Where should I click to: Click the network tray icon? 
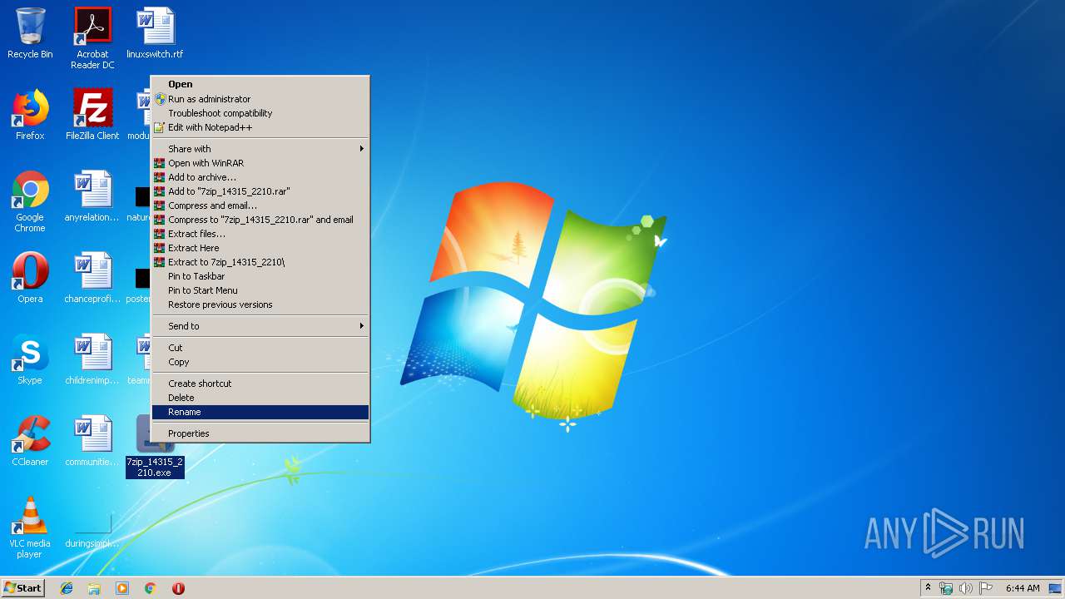pos(946,588)
